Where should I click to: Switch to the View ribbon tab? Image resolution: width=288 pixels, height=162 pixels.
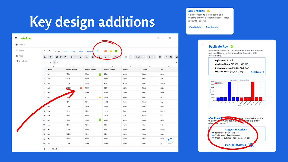[81, 52]
